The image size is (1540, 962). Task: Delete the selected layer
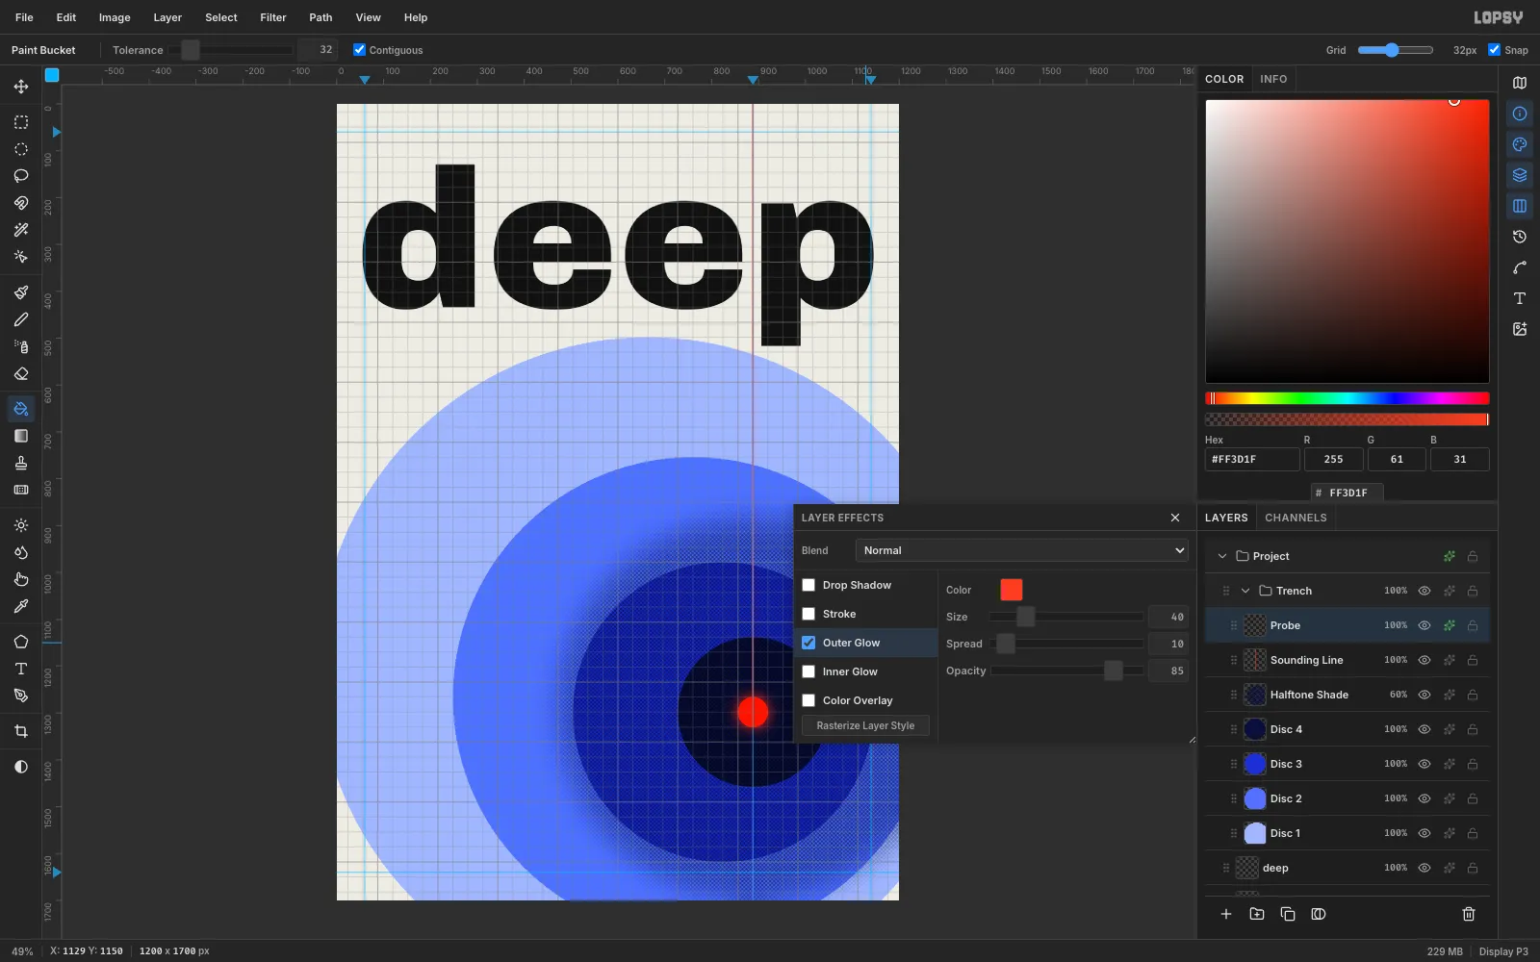pyautogui.click(x=1469, y=914)
